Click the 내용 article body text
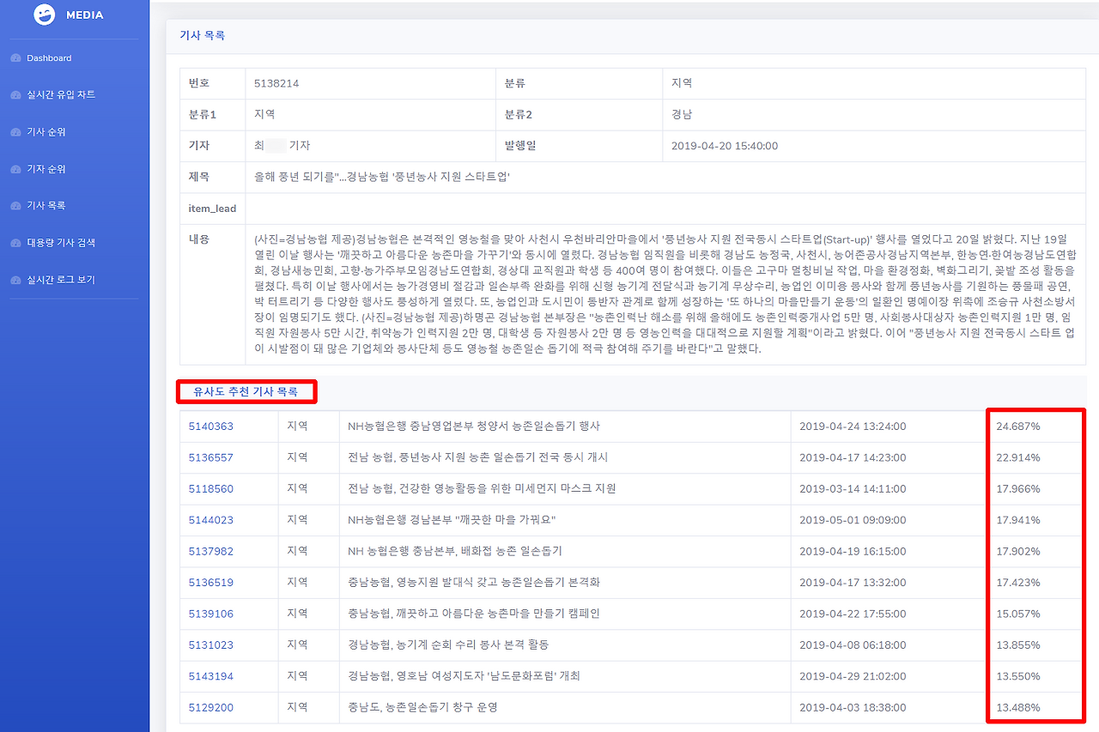 click(x=665, y=294)
